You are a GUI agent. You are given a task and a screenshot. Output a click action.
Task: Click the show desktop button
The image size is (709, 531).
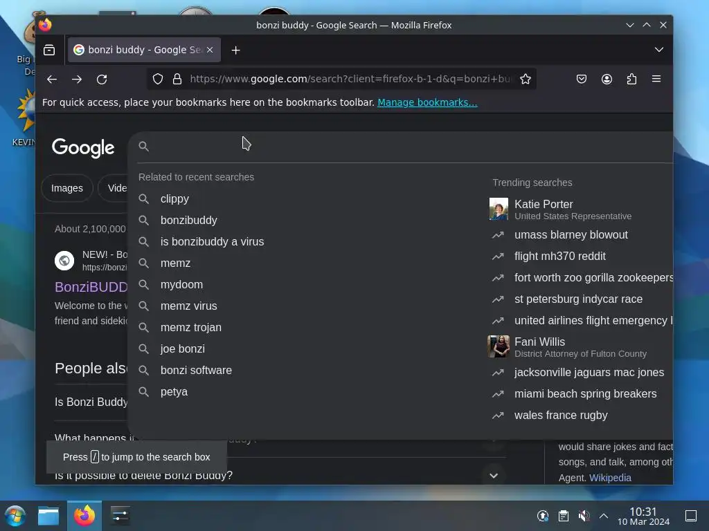pos(691,516)
